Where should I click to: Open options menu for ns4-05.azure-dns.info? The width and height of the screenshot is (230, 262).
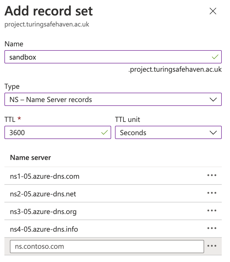pyautogui.click(x=212, y=228)
